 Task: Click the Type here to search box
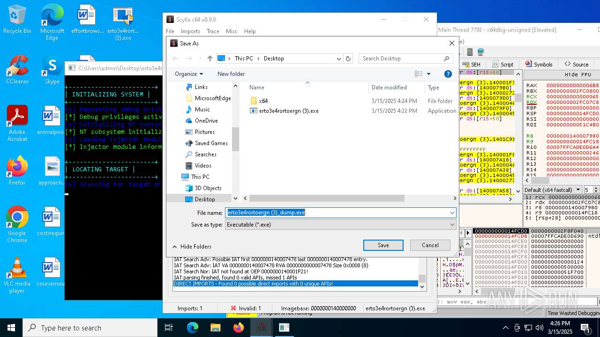pyautogui.click(x=90, y=328)
